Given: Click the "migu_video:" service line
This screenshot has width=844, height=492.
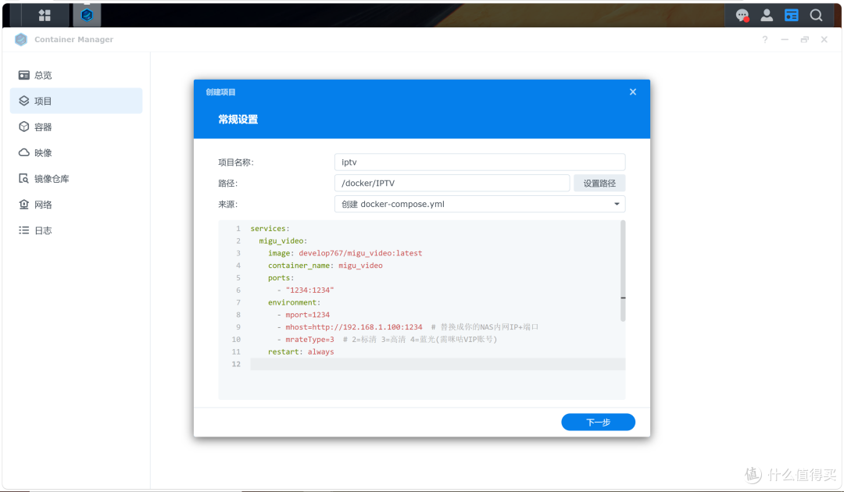Looking at the screenshot, I should click(283, 241).
